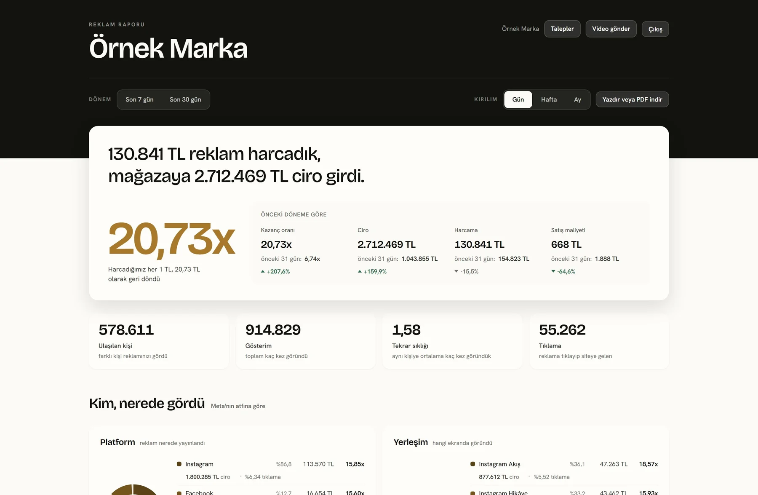This screenshot has height=495, width=758.
Task: Log out with the Çıkış button
Action: click(x=655, y=29)
